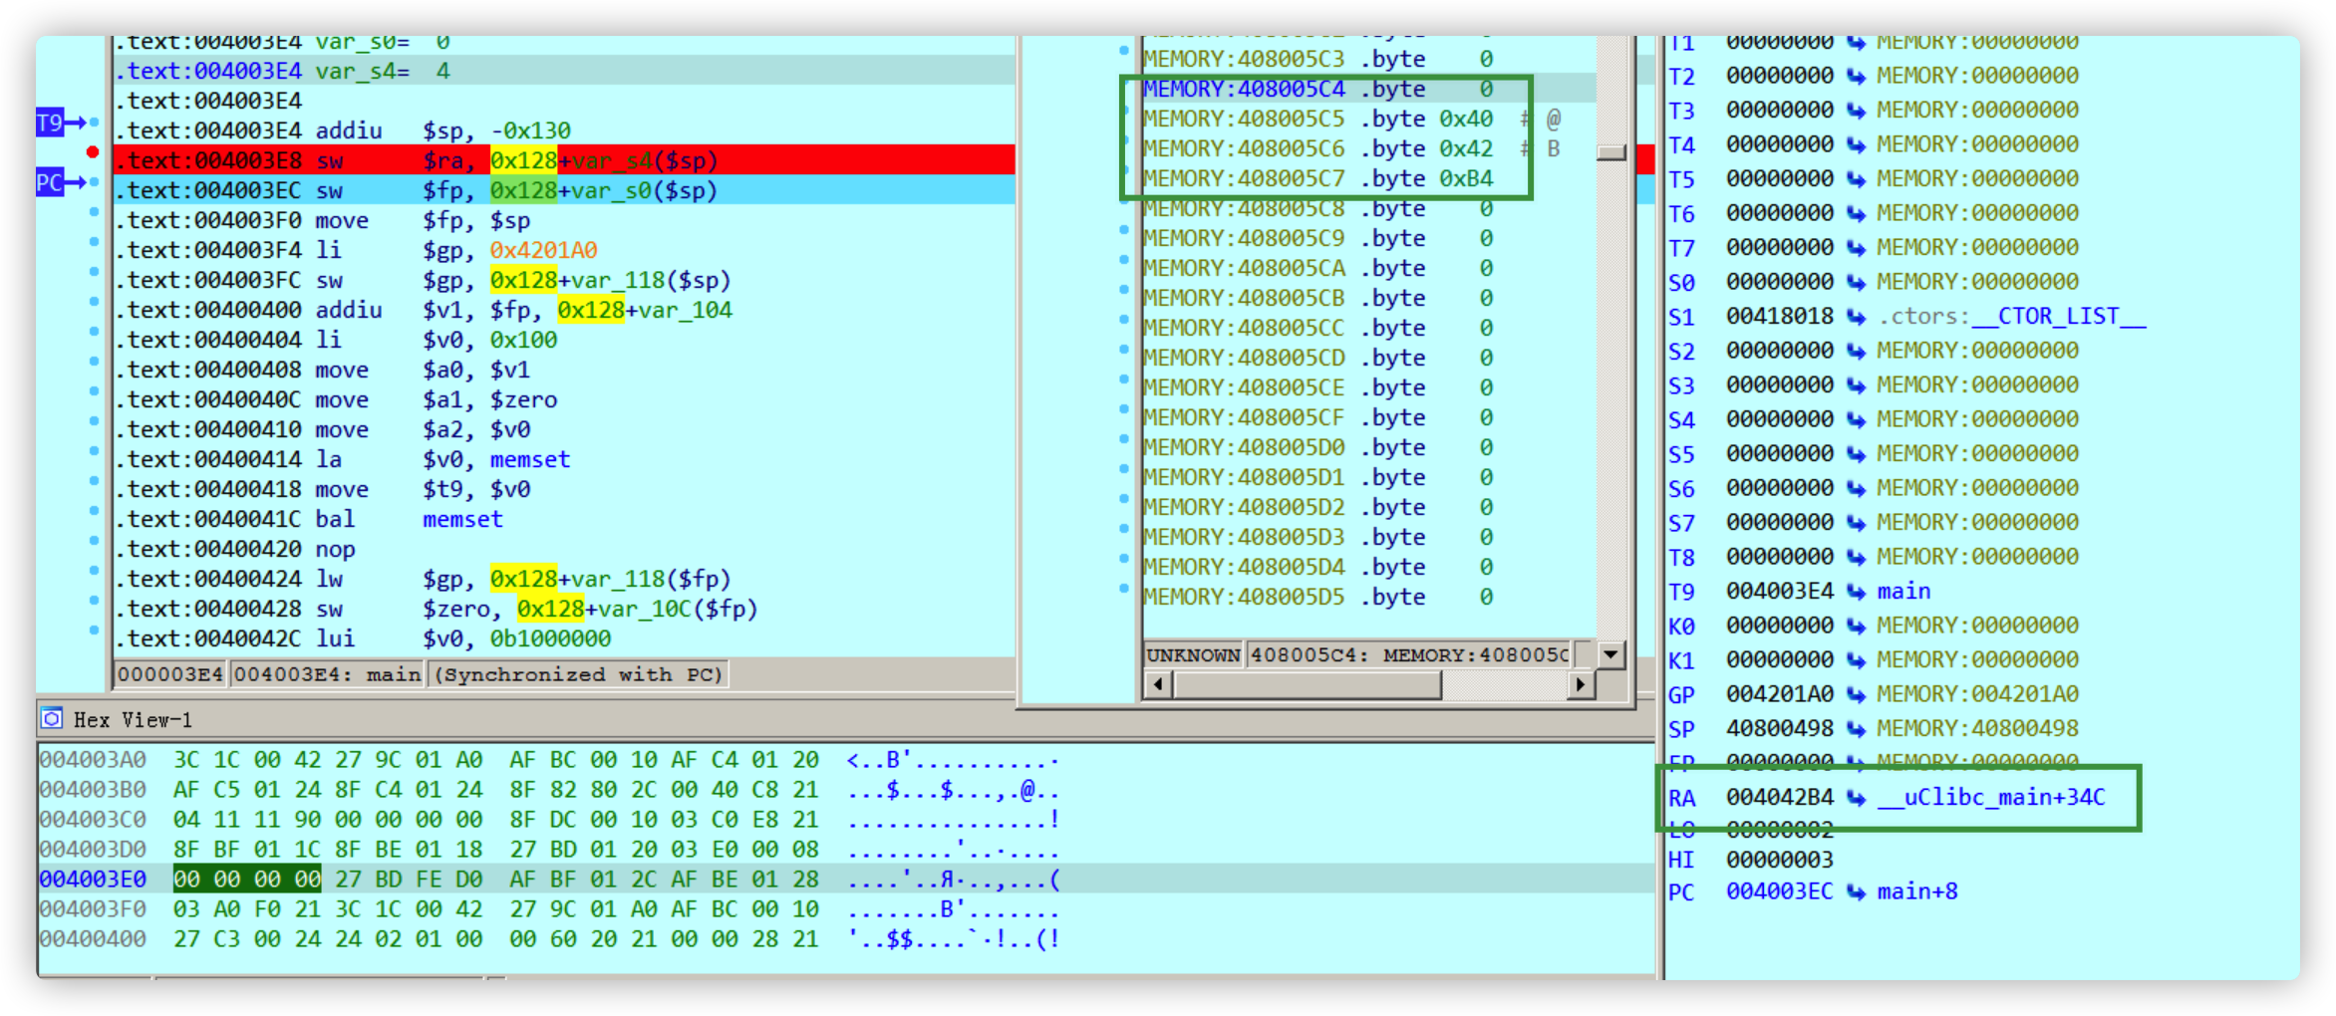Click jump arrow next to K0 register

pyautogui.click(x=1856, y=626)
